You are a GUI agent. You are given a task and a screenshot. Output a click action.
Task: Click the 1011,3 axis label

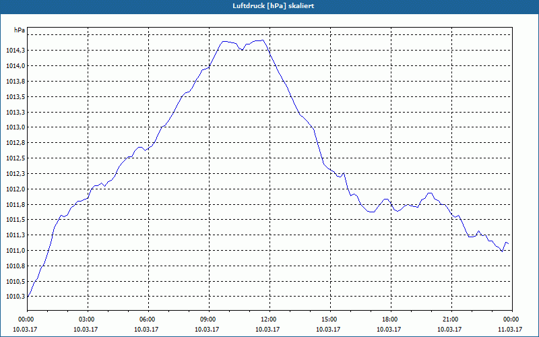(15, 235)
